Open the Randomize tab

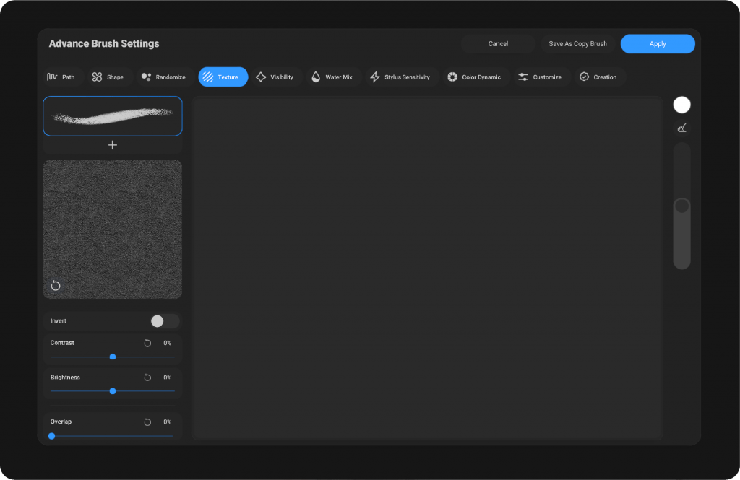164,77
